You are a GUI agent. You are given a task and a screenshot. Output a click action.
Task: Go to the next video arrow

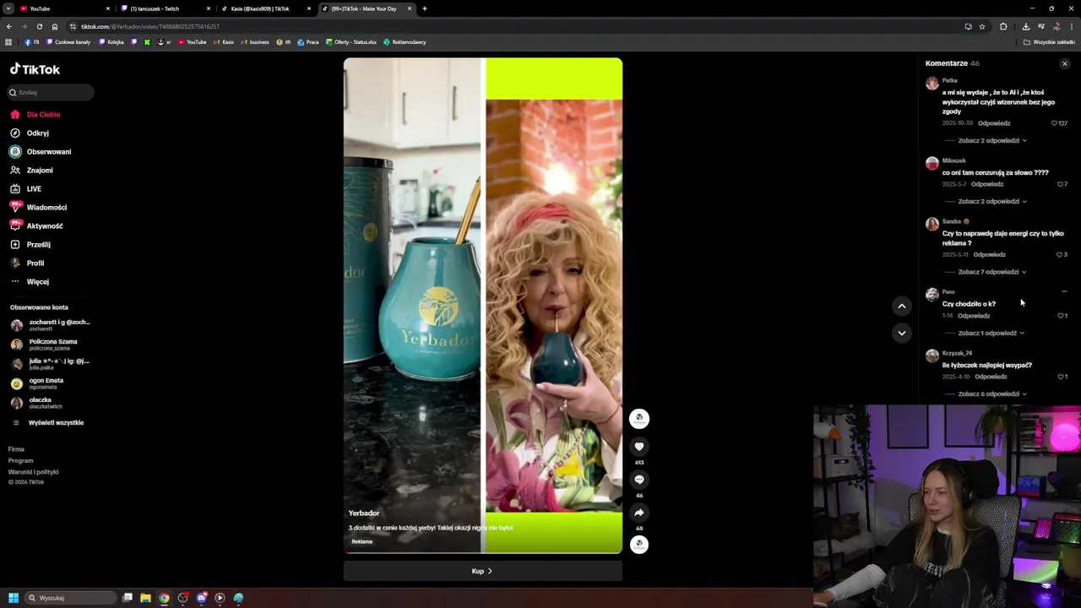coord(902,333)
